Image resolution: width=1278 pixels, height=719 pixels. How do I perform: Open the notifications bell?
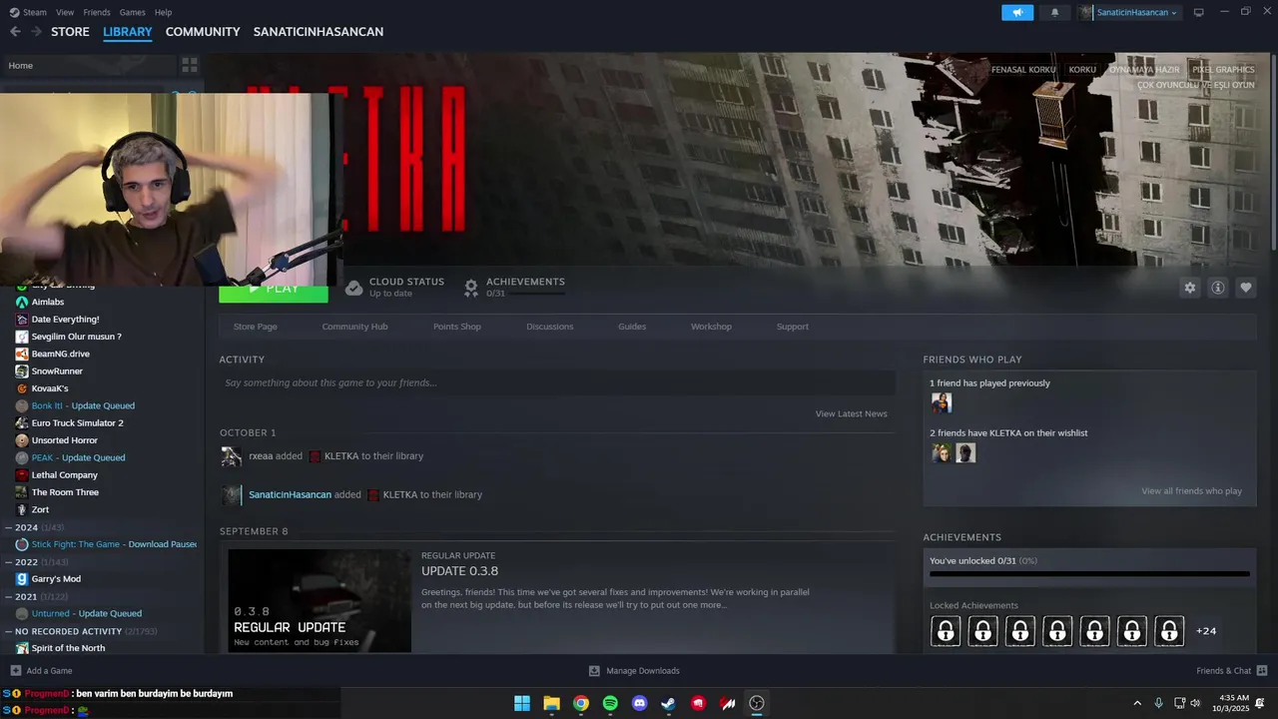(1054, 12)
